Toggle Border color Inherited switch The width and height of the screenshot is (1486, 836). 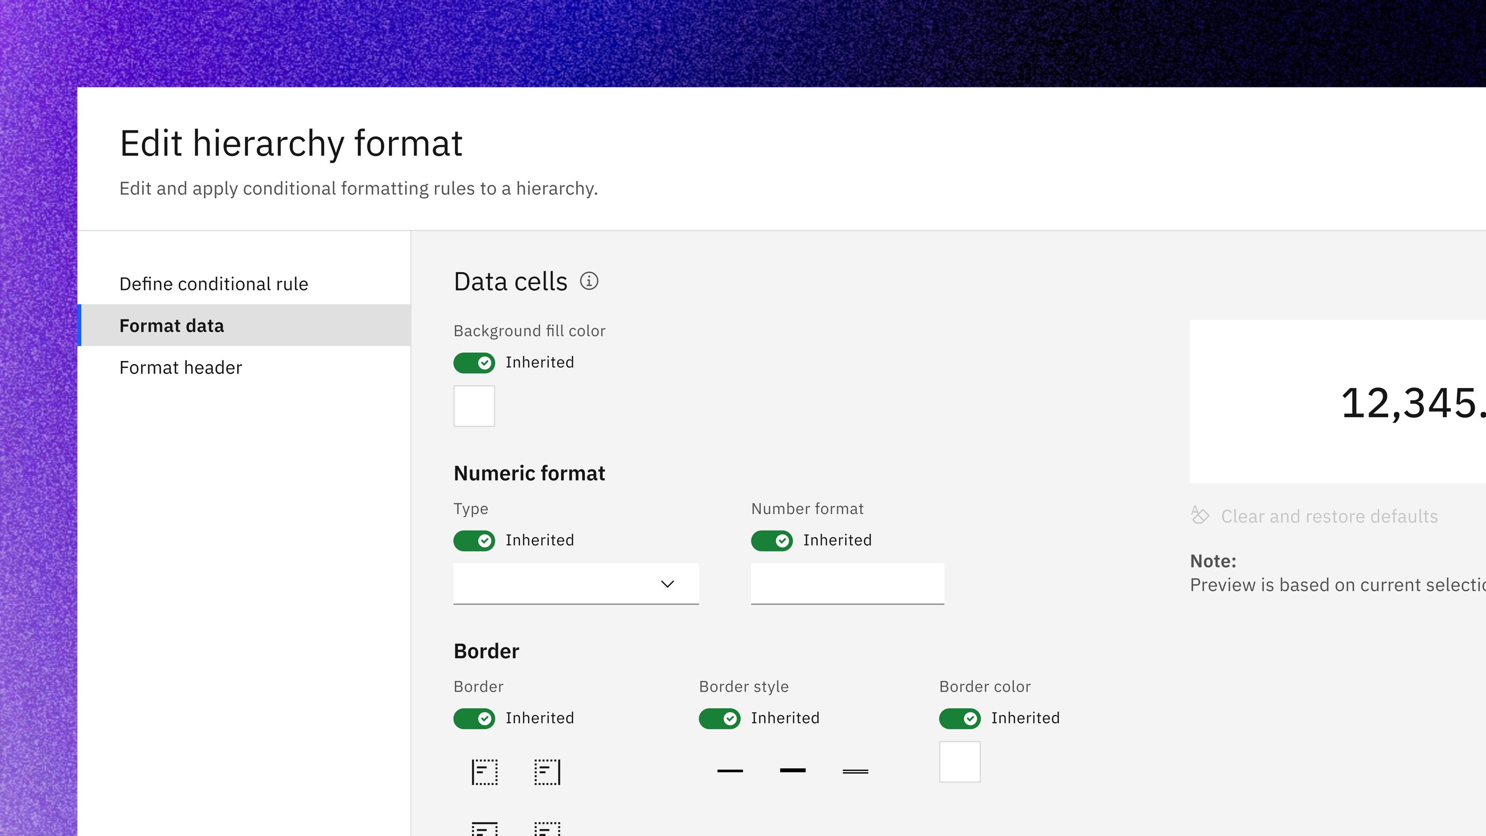(x=960, y=718)
